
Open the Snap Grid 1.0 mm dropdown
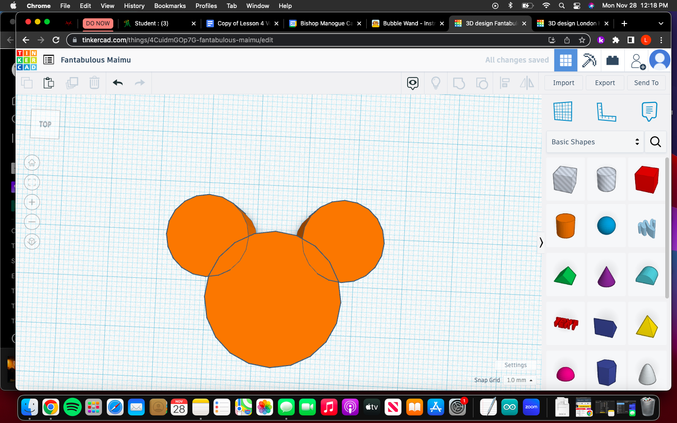pyautogui.click(x=520, y=380)
